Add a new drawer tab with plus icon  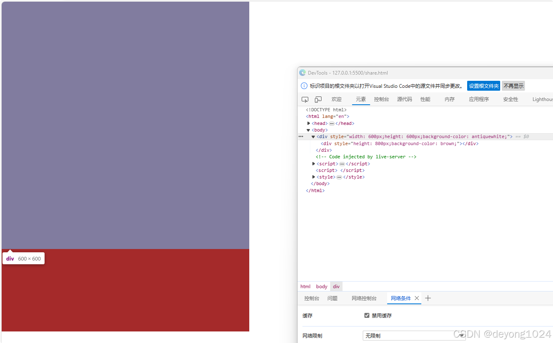point(428,298)
